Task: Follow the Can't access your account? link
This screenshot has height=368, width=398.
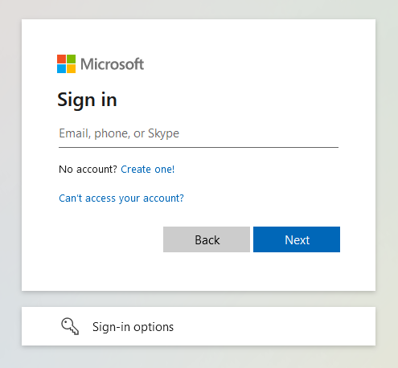Action: pyautogui.click(x=121, y=198)
